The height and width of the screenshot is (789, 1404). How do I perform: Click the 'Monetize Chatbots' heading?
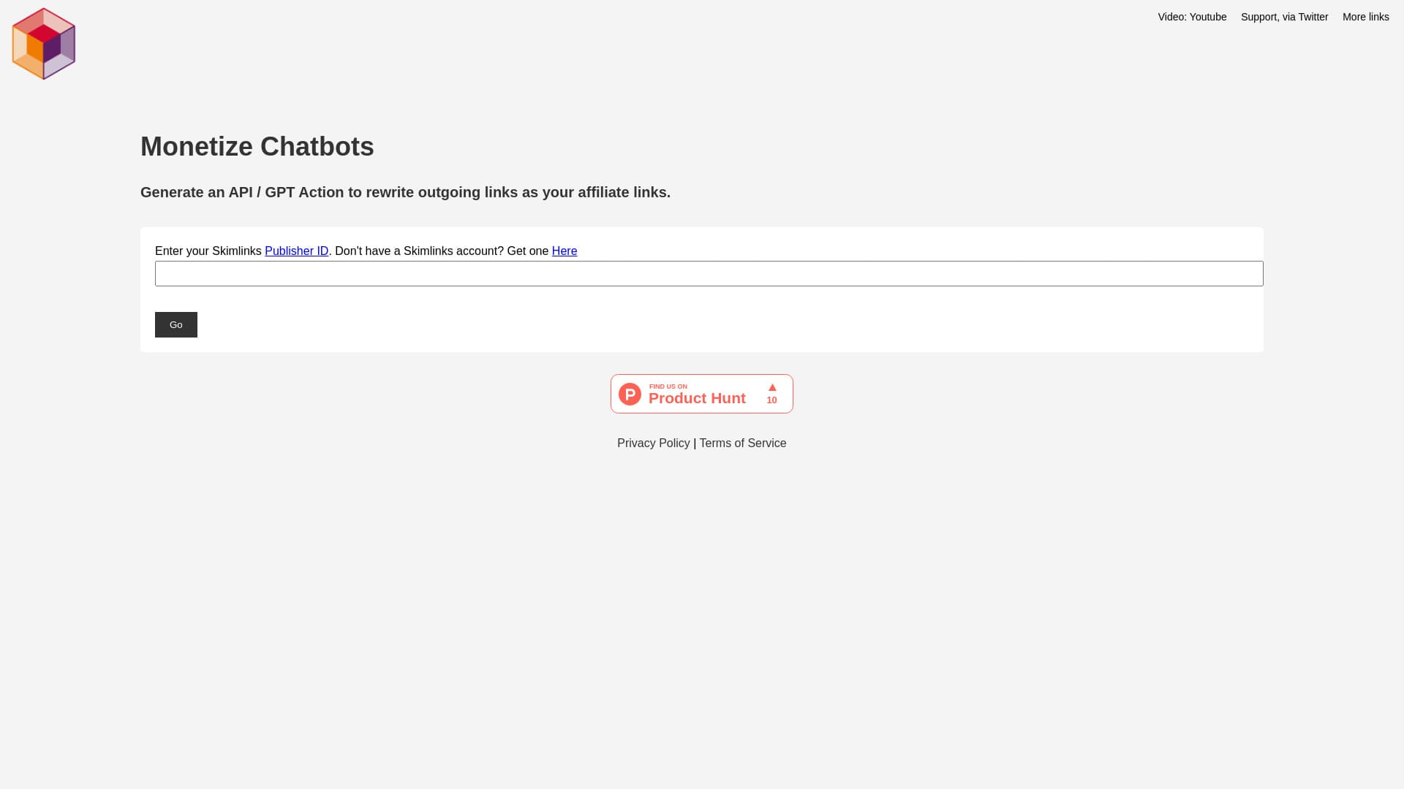pos(257,147)
